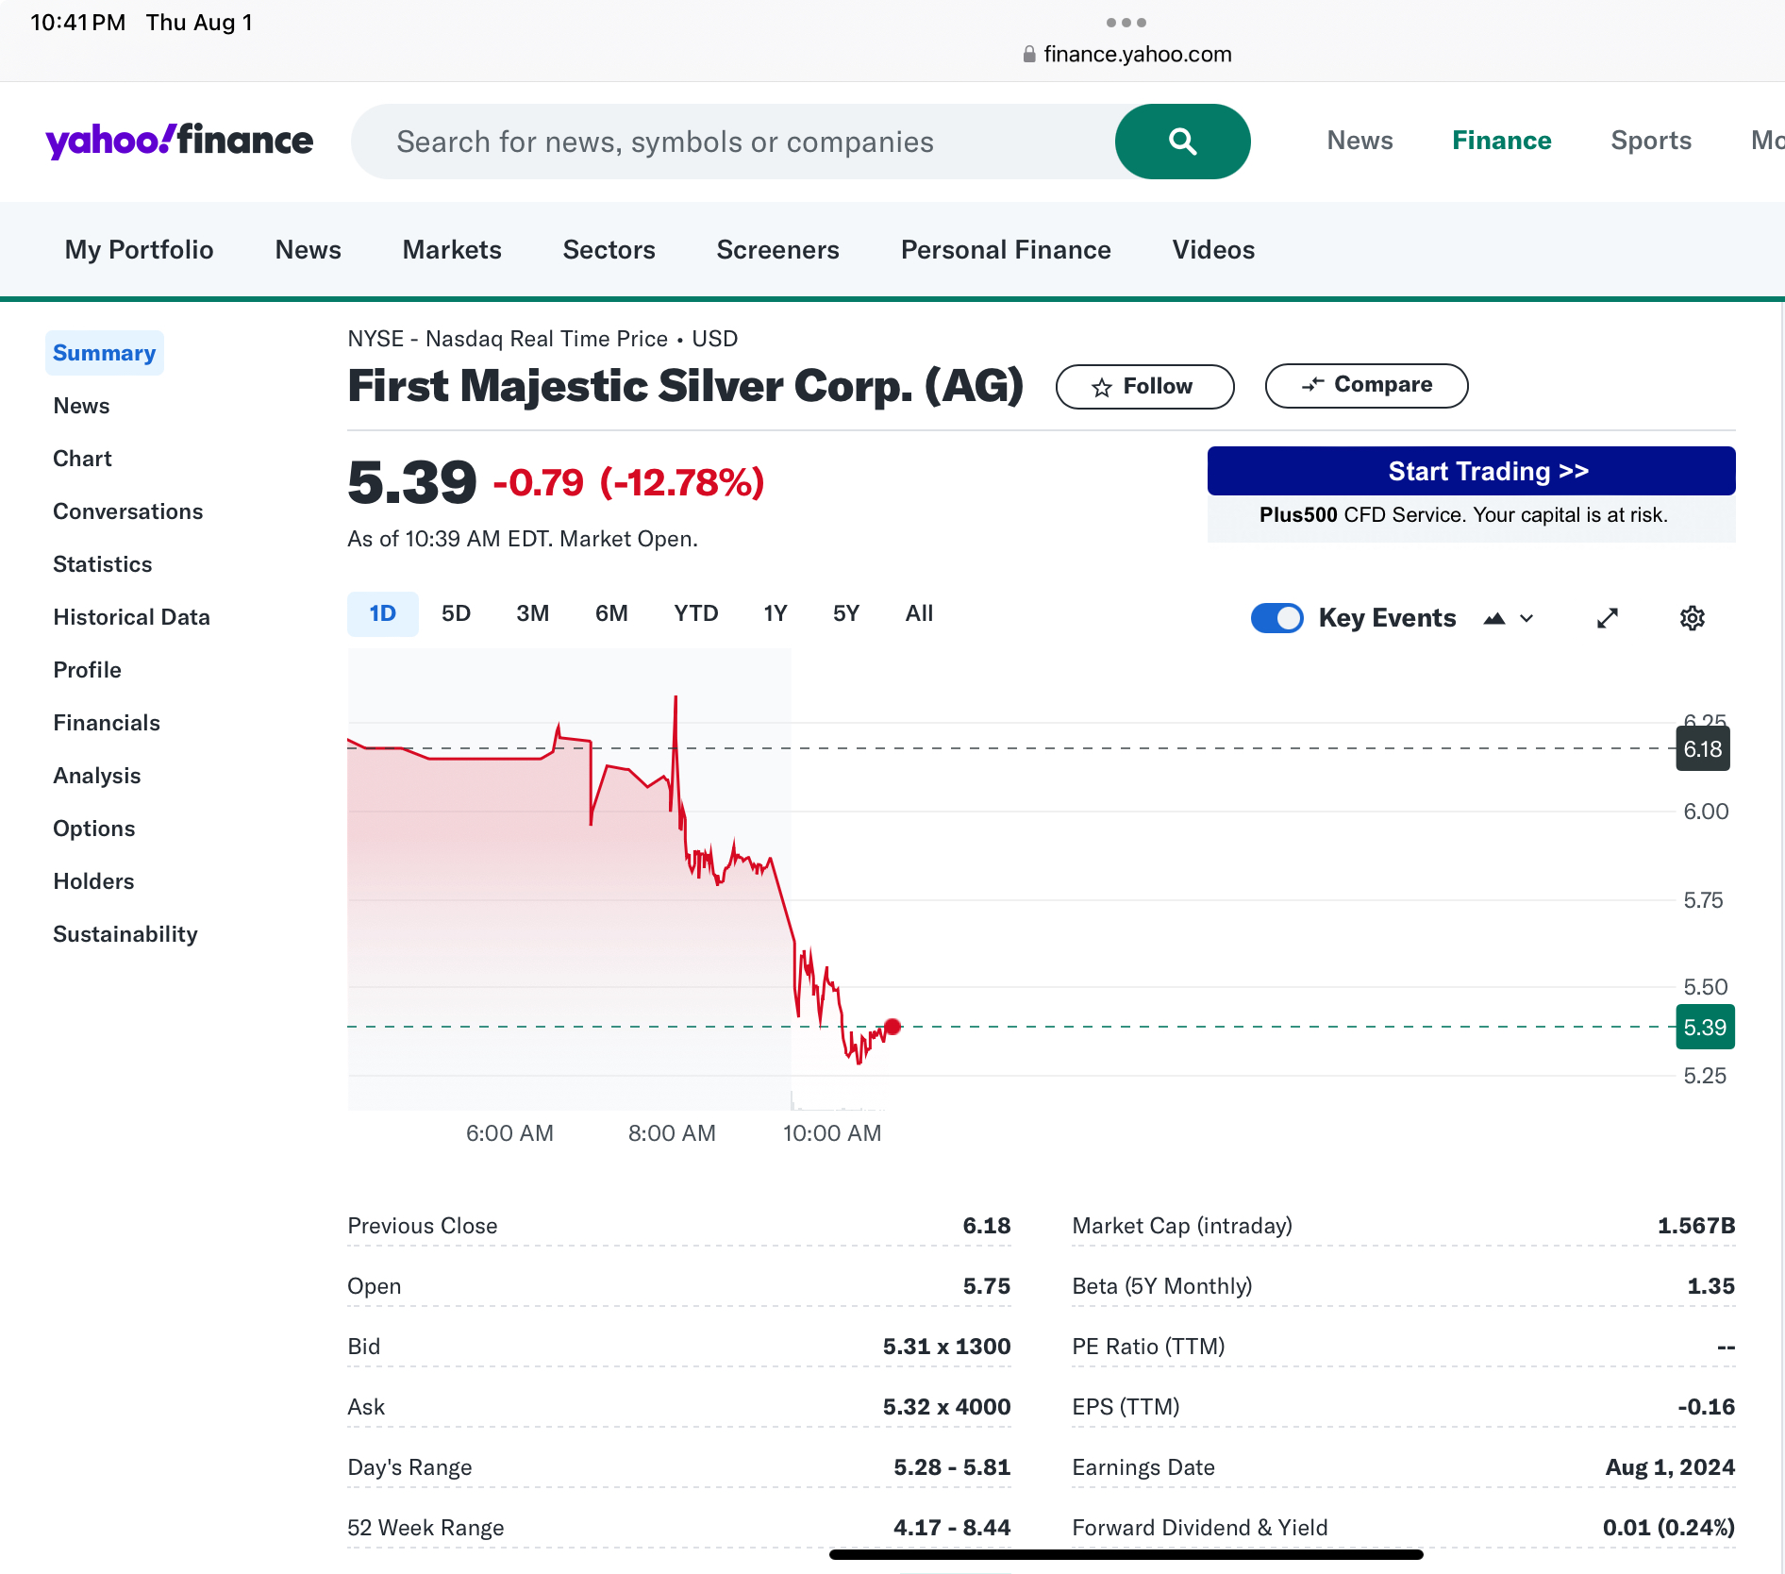Image resolution: width=1785 pixels, height=1574 pixels.
Task: Open the Screeners menu
Action: point(777,250)
